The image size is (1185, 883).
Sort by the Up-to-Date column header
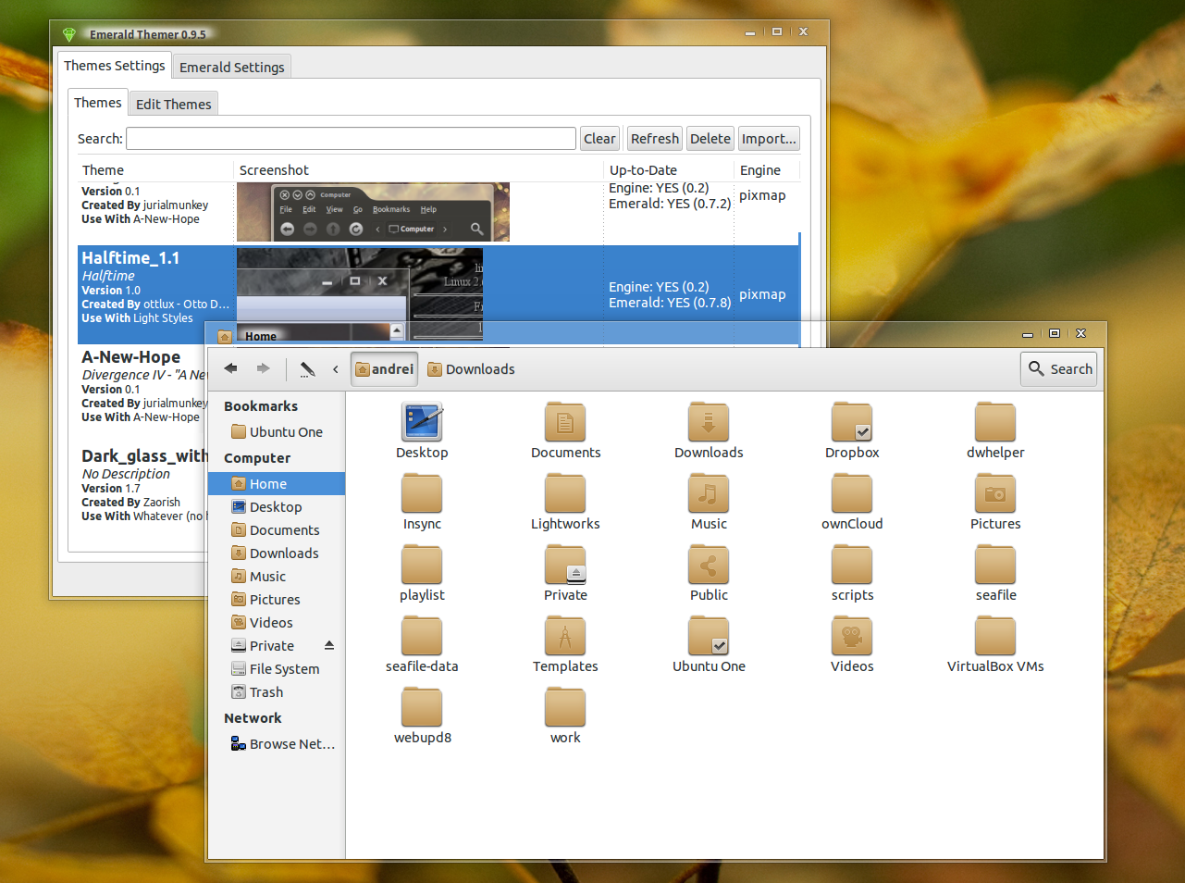(x=669, y=170)
